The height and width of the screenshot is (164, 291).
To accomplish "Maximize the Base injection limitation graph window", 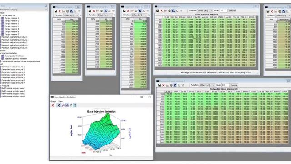I will coord(141,97).
